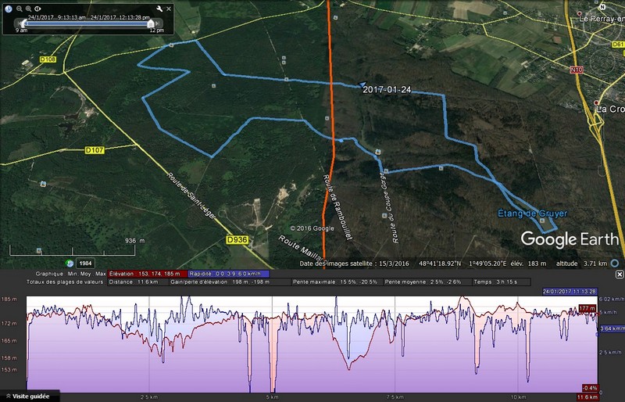Click the N10 road shield

coord(577,70)
